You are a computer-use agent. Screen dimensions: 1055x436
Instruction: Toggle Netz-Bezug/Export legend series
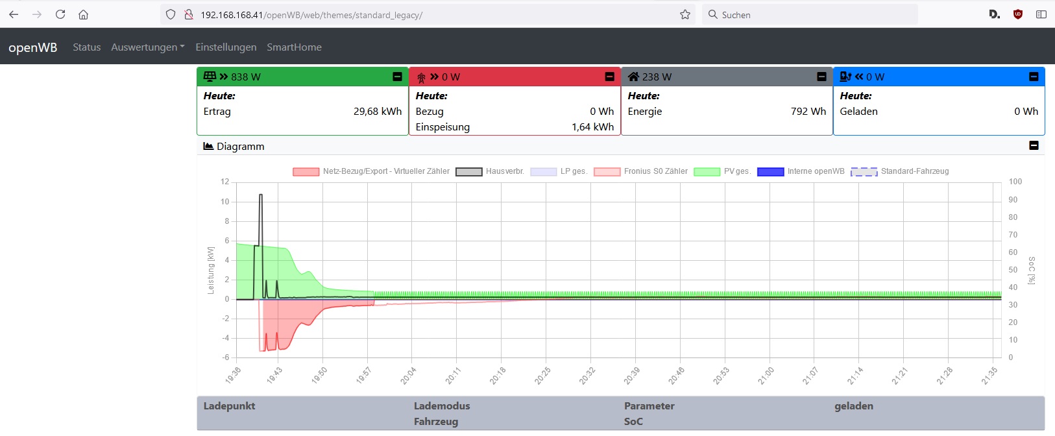tap(371, 171)
